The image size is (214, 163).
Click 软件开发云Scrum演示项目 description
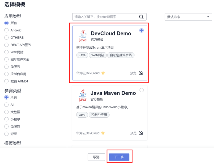tap(95, 48)
